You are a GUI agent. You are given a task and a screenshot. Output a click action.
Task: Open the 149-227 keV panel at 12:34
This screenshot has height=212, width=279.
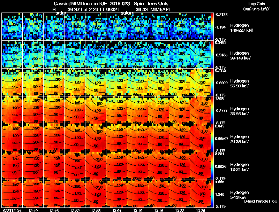12,27
